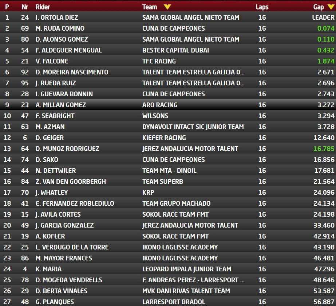The width and height of the screenshot is (336, 306).
Task: Click the LEADER gap label
Action: pyautogui.click(x=323, y=17)
